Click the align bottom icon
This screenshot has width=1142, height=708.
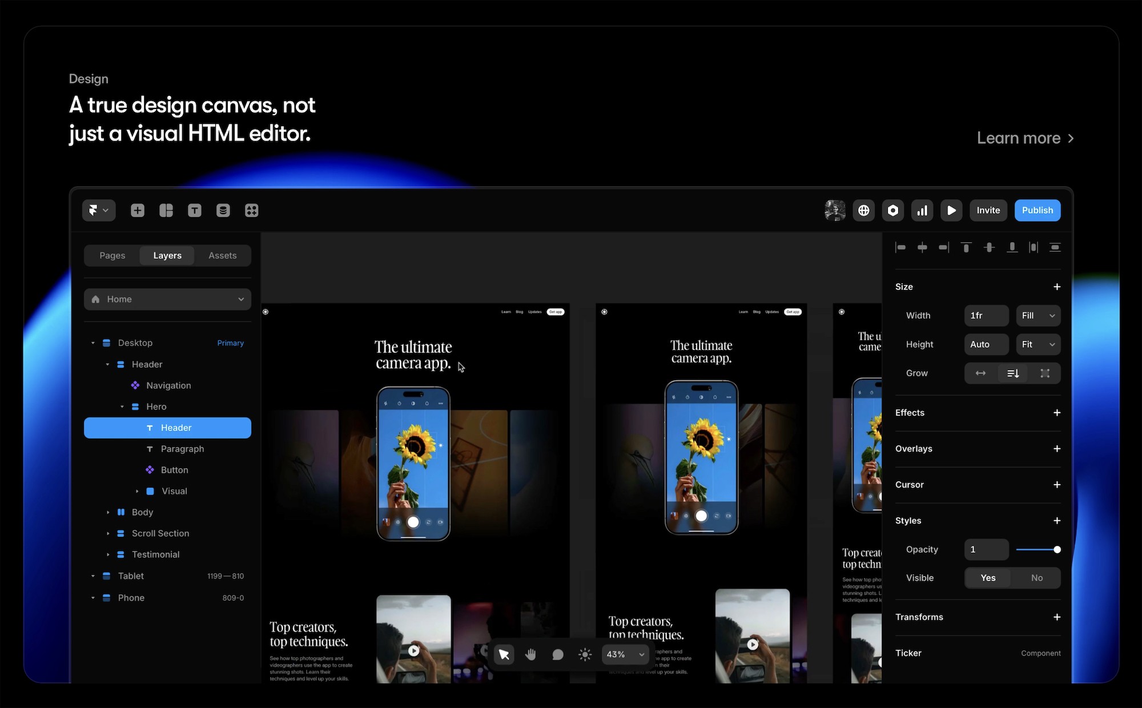coord(1012,247)
